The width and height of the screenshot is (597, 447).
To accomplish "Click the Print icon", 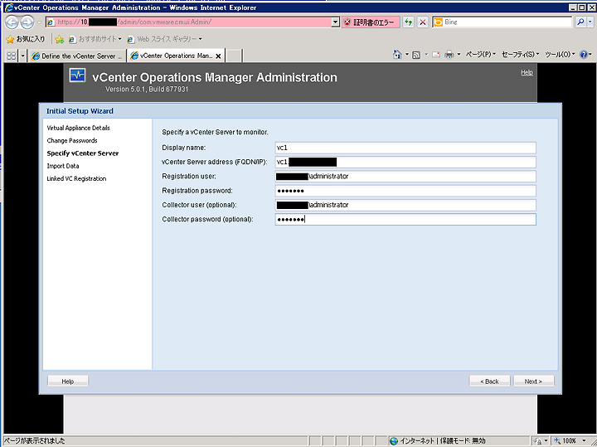I will tap(449, 55).
